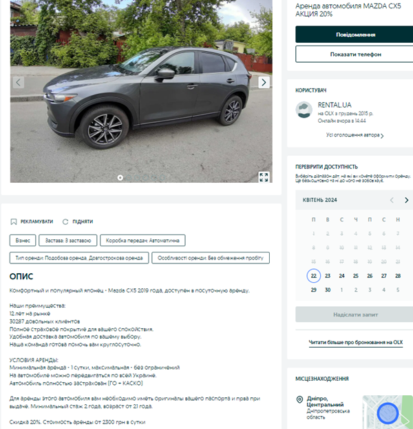Open link about booking on OLX
Image resolution: width=413 pixels, height=429 pixels.
[355, 342]
